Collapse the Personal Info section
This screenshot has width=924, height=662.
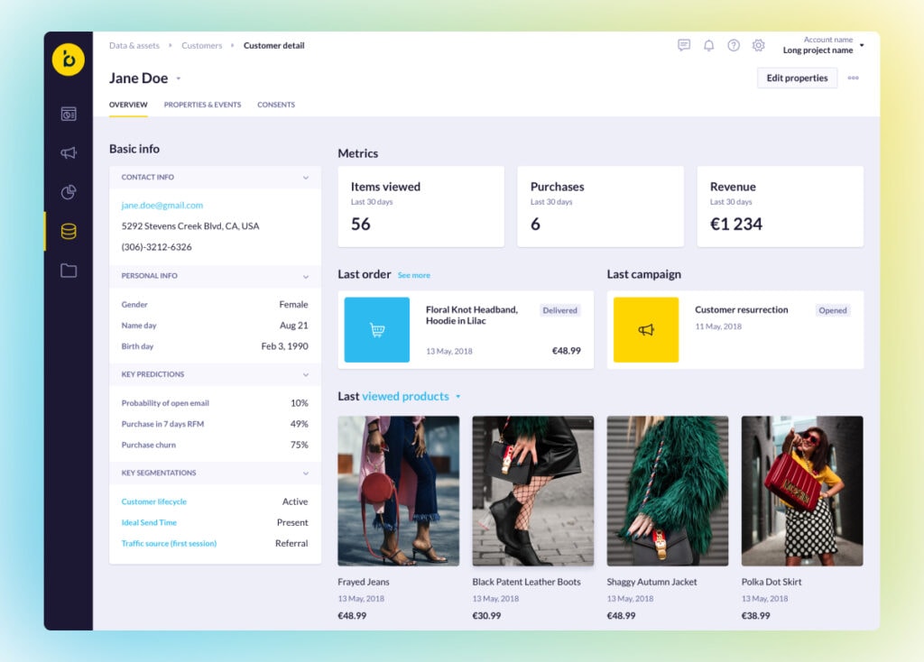click(305, 276)
